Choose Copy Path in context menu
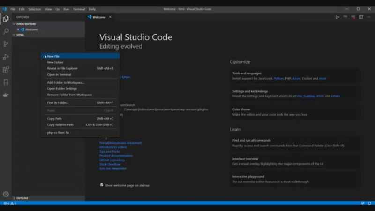The width and height of the screenshot is (375, 211). 80,119
